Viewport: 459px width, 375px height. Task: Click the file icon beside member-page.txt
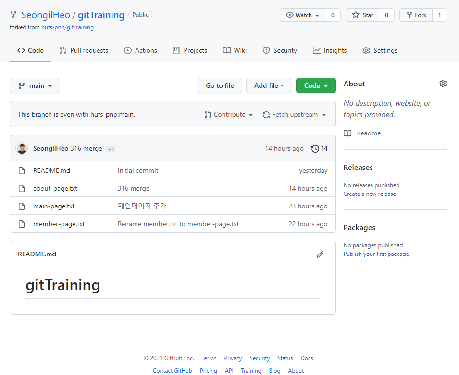tap(22, 224)
